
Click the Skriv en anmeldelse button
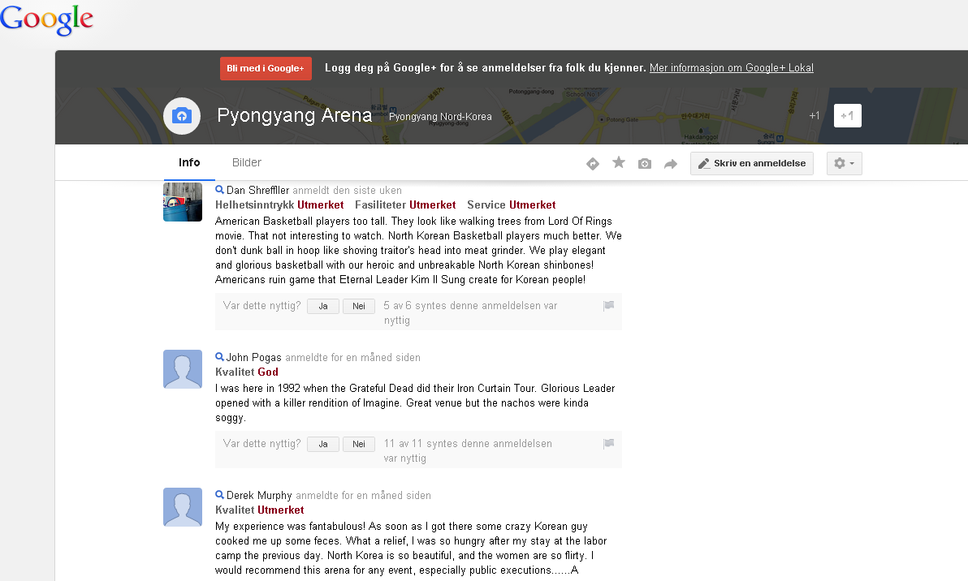coord(752,163)
